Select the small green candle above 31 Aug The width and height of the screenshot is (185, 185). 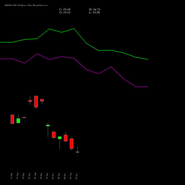pyautogui.click(x=48, y=125)
